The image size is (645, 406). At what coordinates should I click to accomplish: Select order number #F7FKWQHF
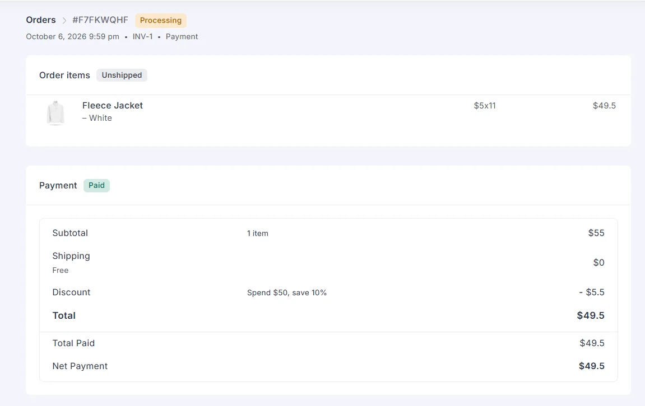(100, 20)
